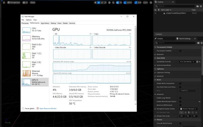Expand Selected GameMode row

[x=155, y=65]
